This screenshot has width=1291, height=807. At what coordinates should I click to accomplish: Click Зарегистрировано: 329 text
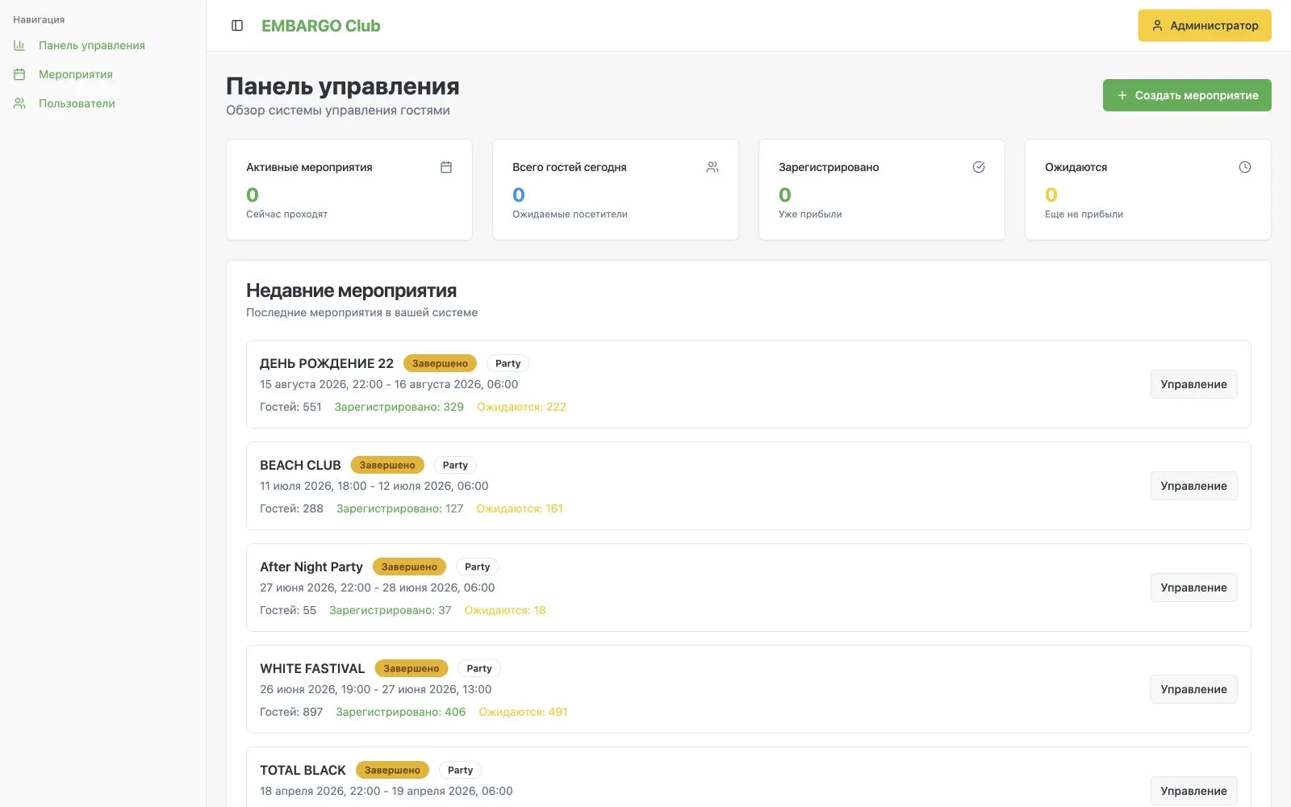(399, 407)
